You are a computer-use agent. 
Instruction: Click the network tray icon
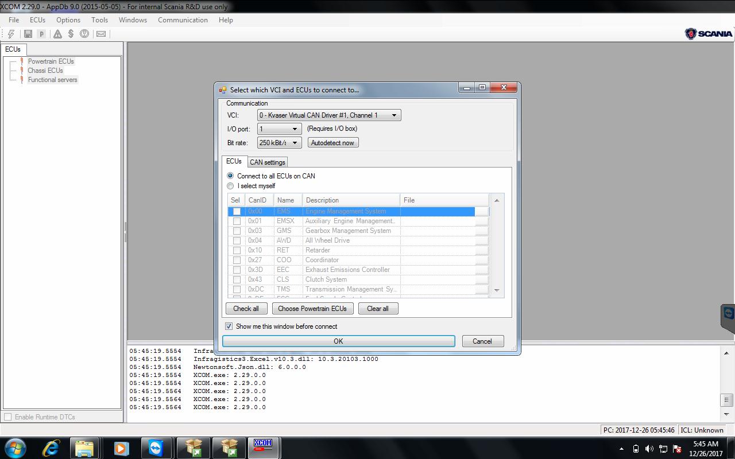(663, 449)
